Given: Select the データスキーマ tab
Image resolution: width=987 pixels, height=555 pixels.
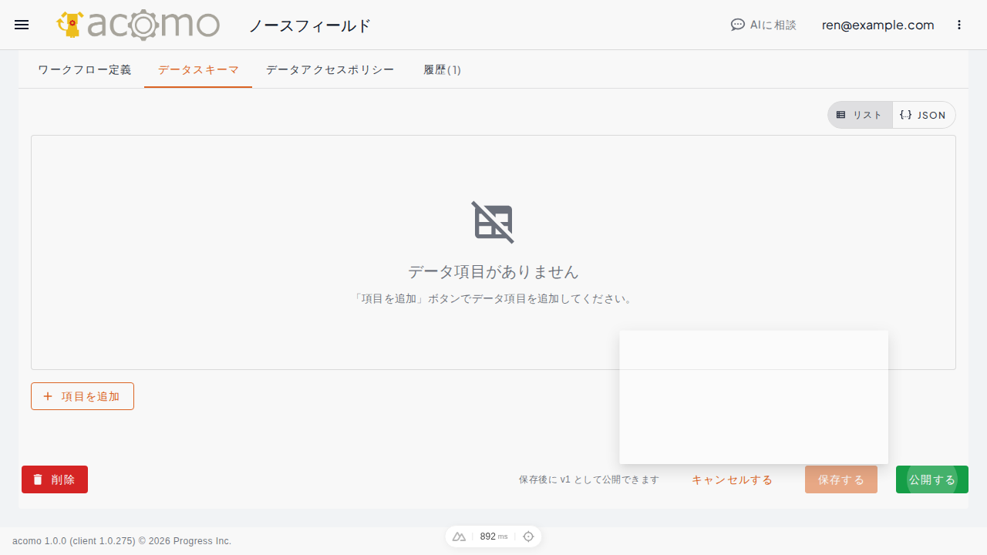Looking at the screenshot, I should [198, 69].
